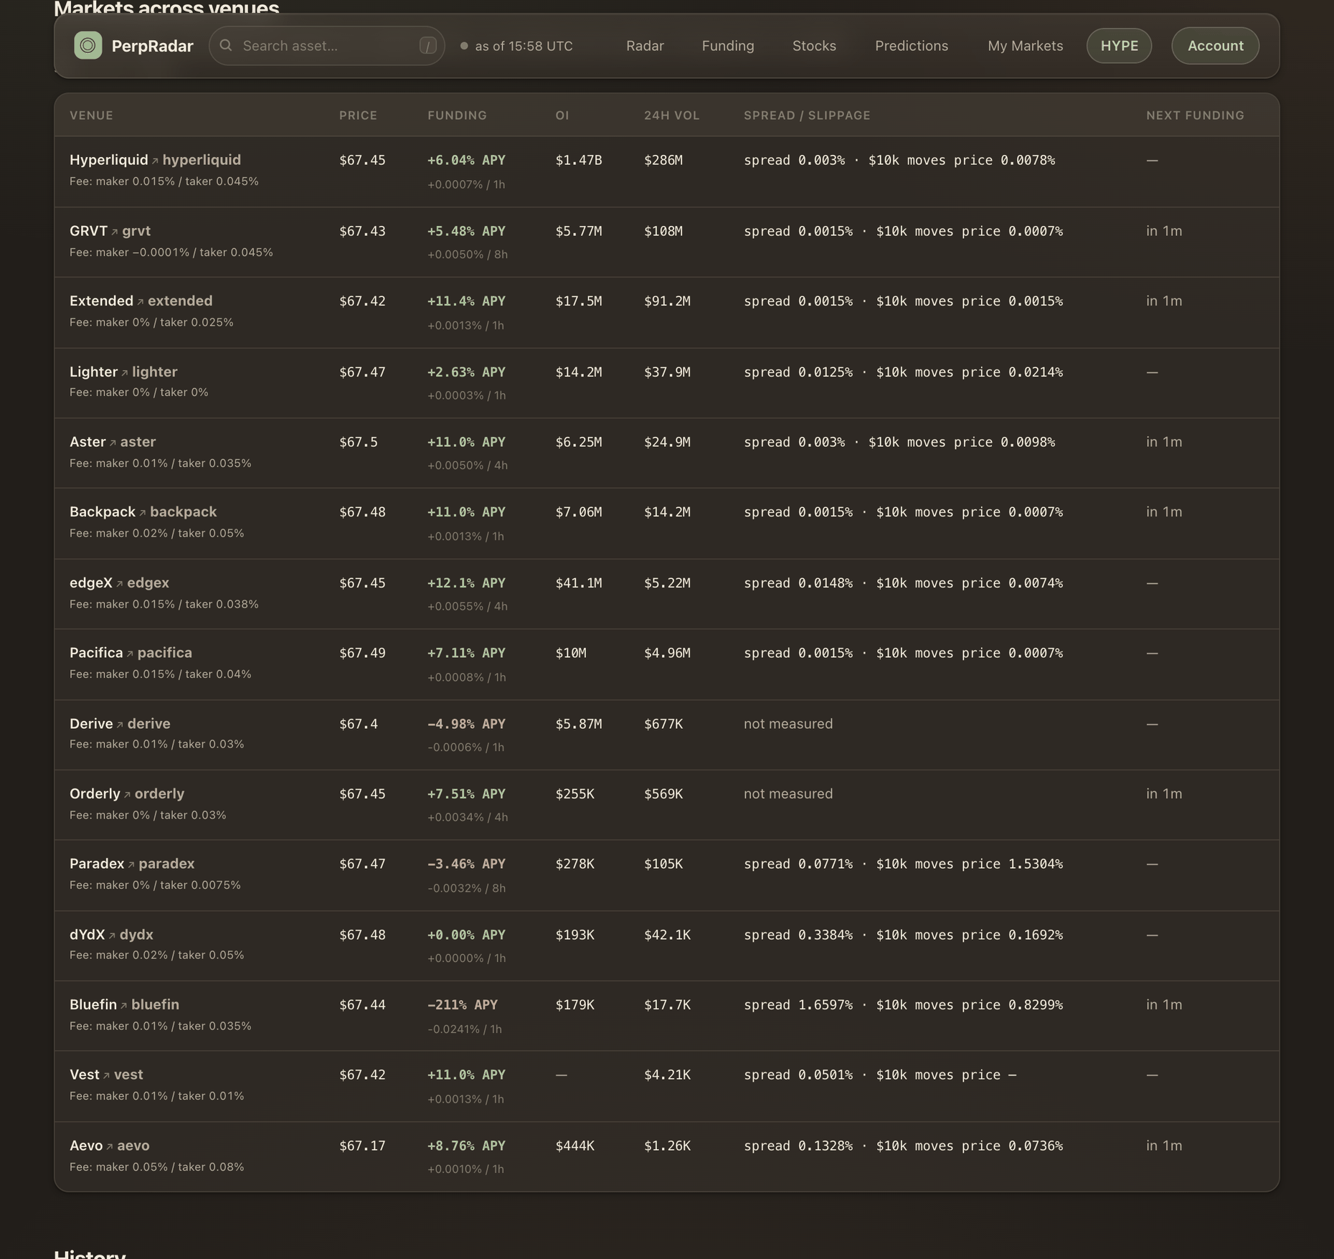The height and width of the screenshot is (1259, 1334).
Task: Open Aevo external link arrow
Action: (x=110, y=1147)
